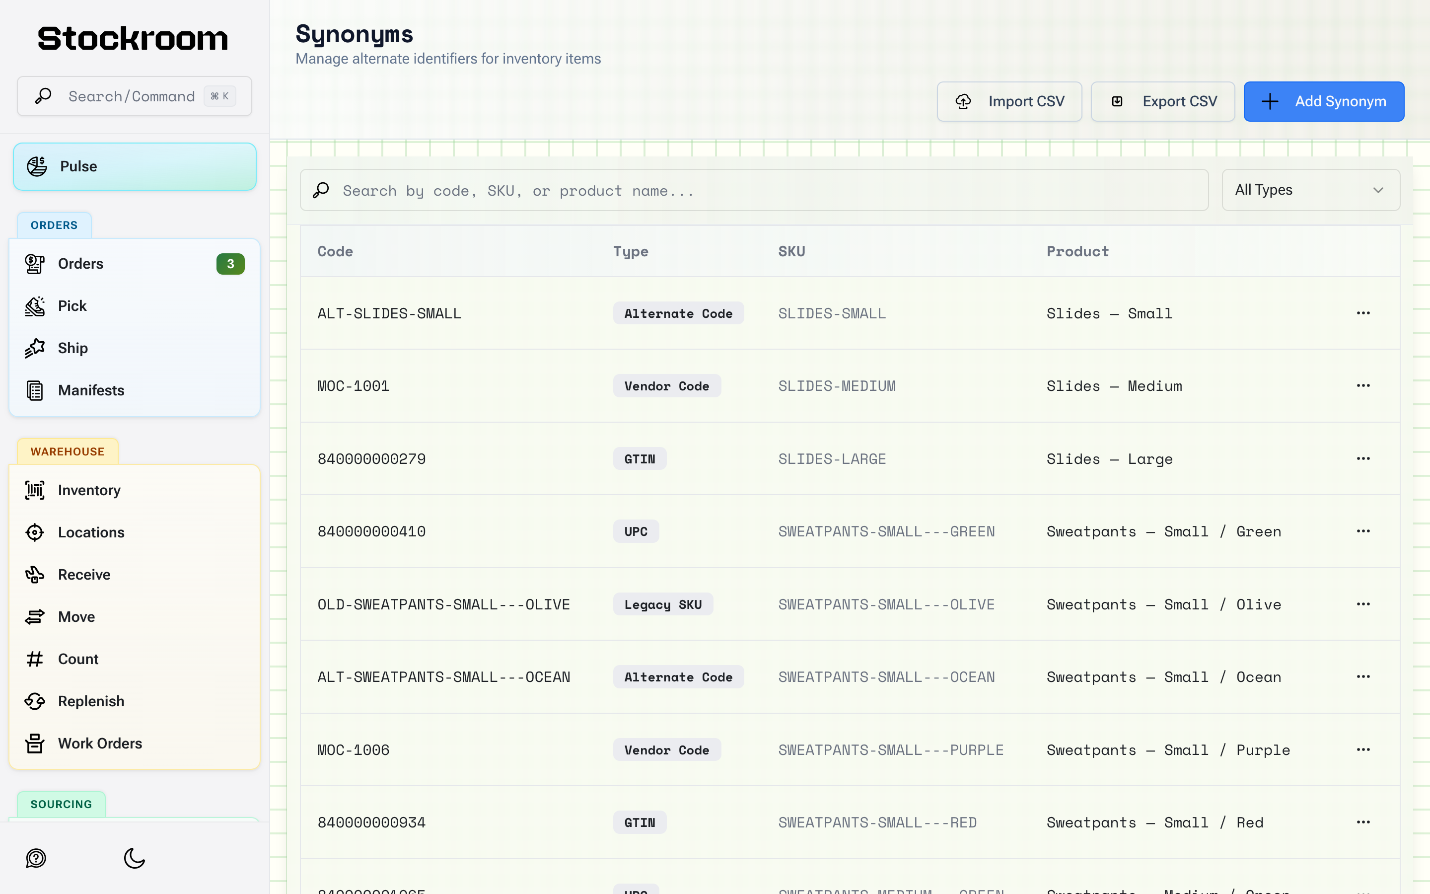Viewport: 1430px width, 894px height.
Task: Click the GTIN badge for 840000000934
Action: pyautogui.click(x=640, y=822)
